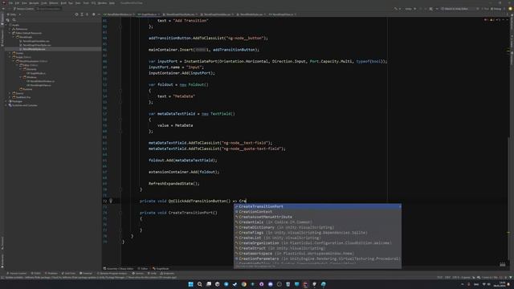
Task: Click the build hammer icon in toolbar
Action: click(x=397, y=9)
